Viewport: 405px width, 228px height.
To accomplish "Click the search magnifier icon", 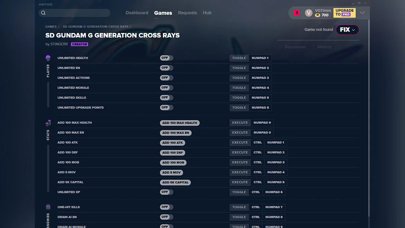I will pos(43,12).
